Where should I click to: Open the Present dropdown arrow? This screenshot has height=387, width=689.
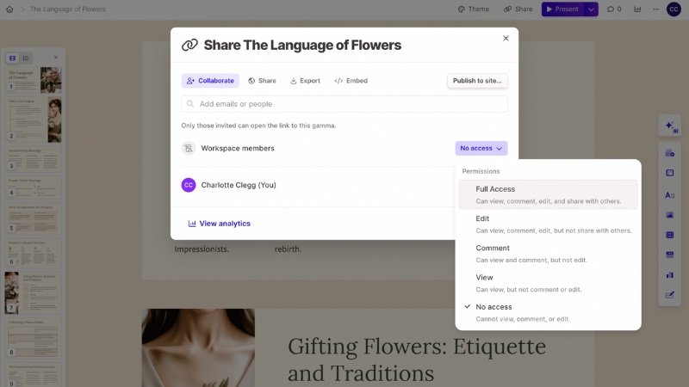[x=590, y=9]
